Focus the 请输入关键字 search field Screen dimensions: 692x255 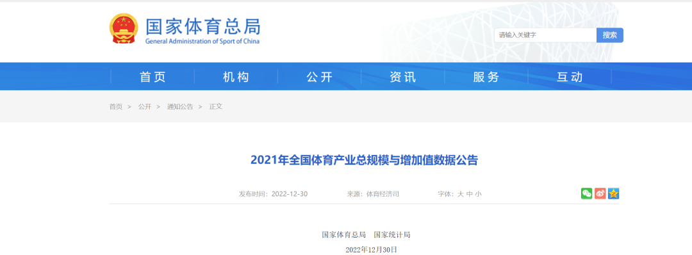545,35
